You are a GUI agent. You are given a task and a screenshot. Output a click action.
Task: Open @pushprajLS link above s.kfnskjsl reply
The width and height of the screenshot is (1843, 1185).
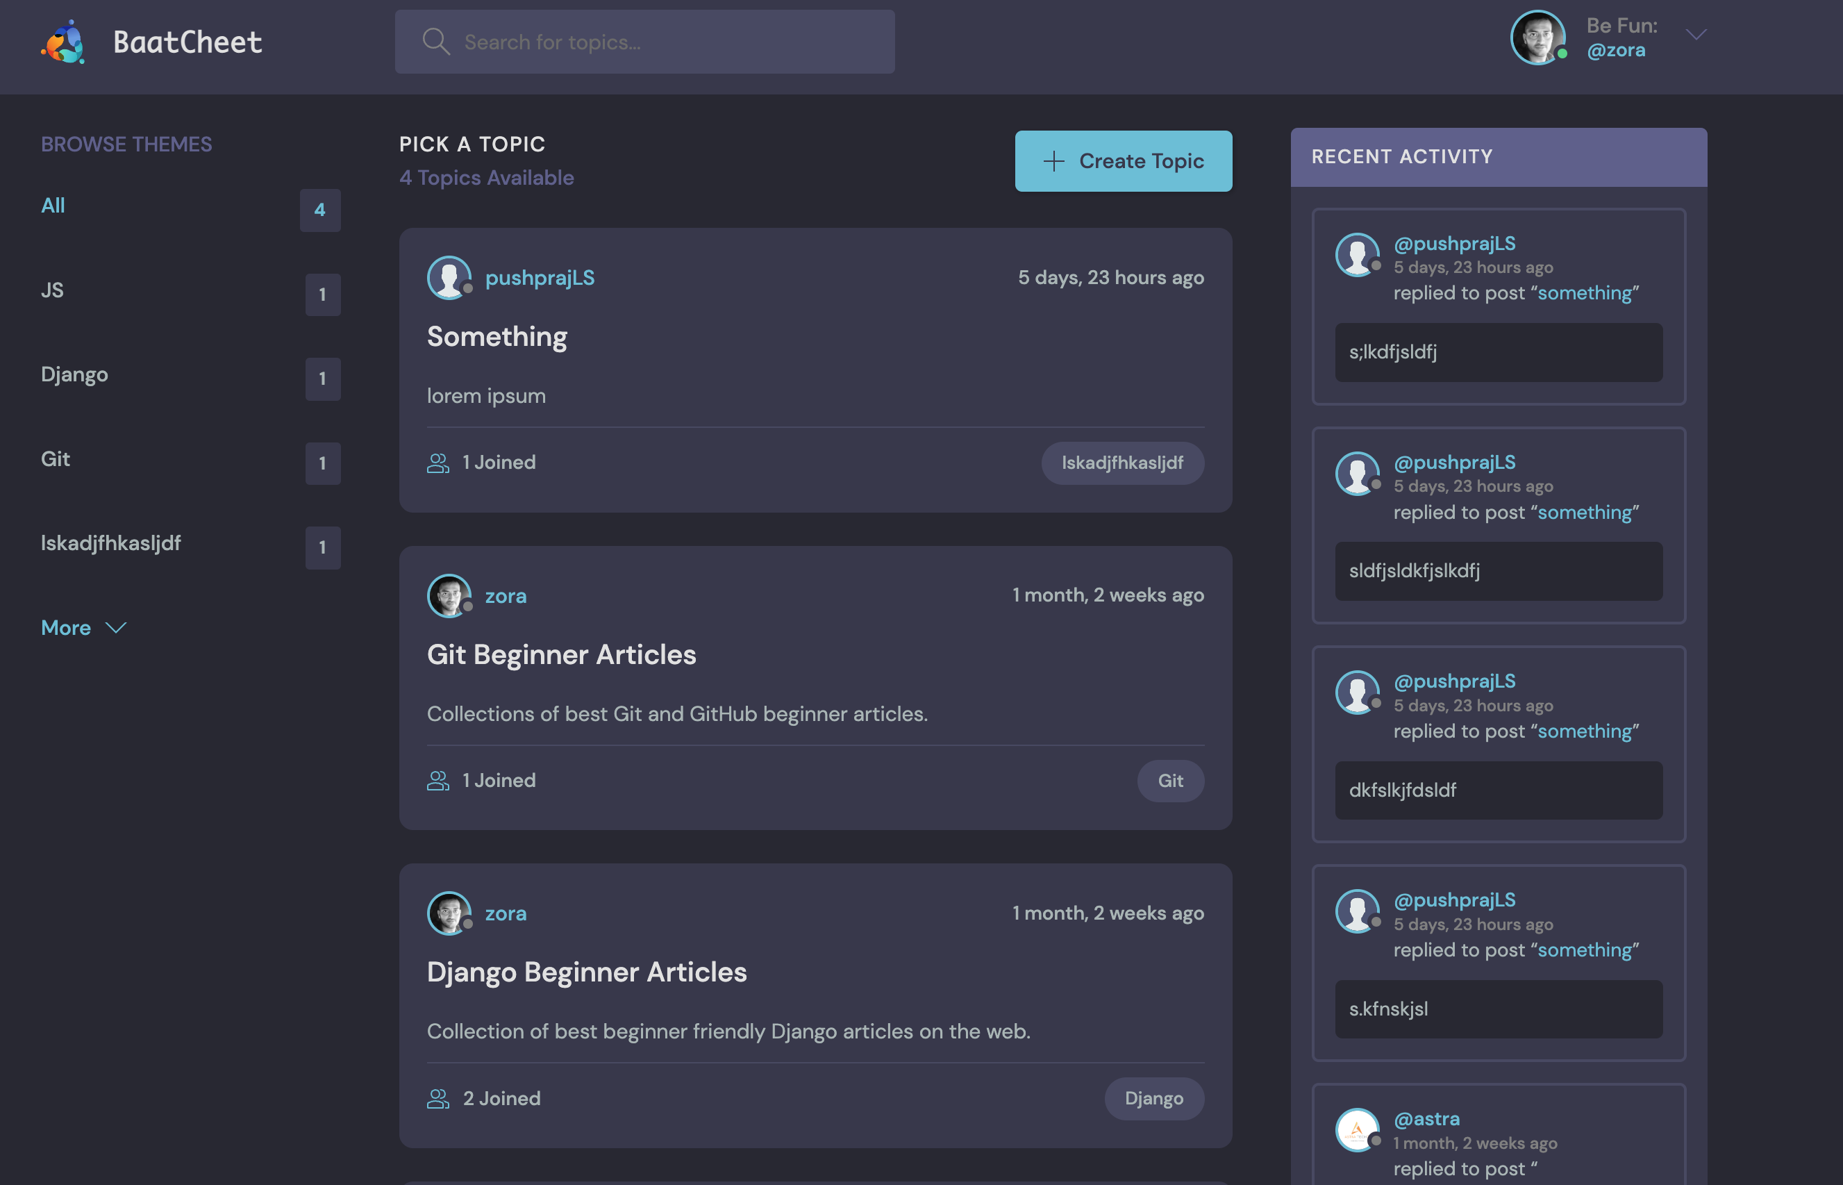pos(1455,900)
